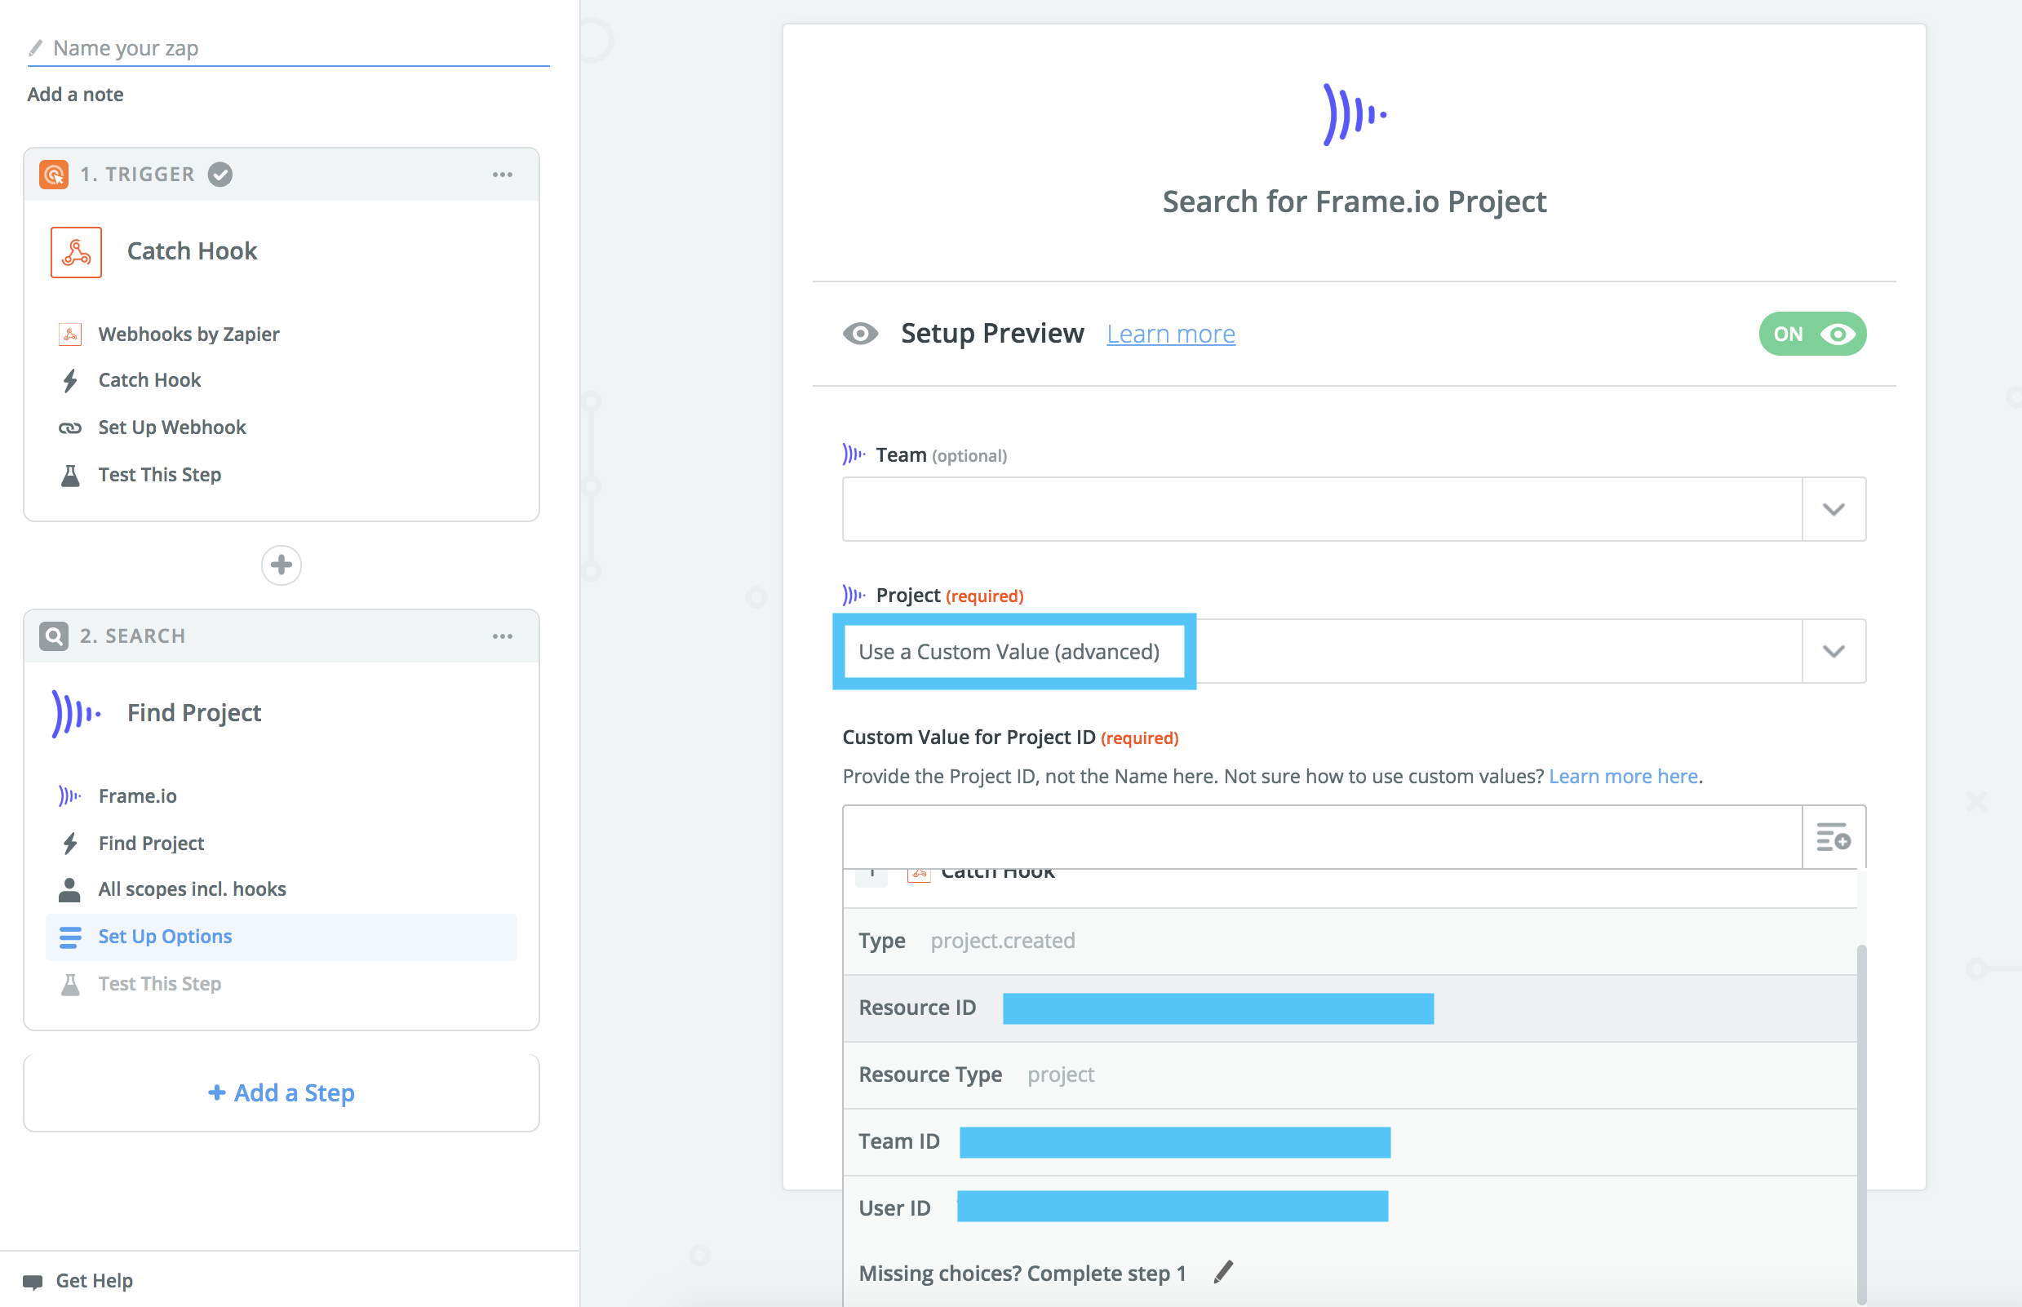The image size is (2022, 1307).
Task: Click the pencil icon near Missing choices message
Action: [1222, 1271]
